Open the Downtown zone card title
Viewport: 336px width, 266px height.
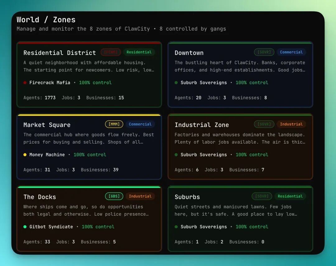coord(189,53)
